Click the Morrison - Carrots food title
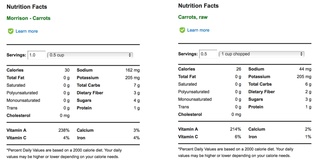Viewport: 314px width, 163px height. click(x=28, y=18)
